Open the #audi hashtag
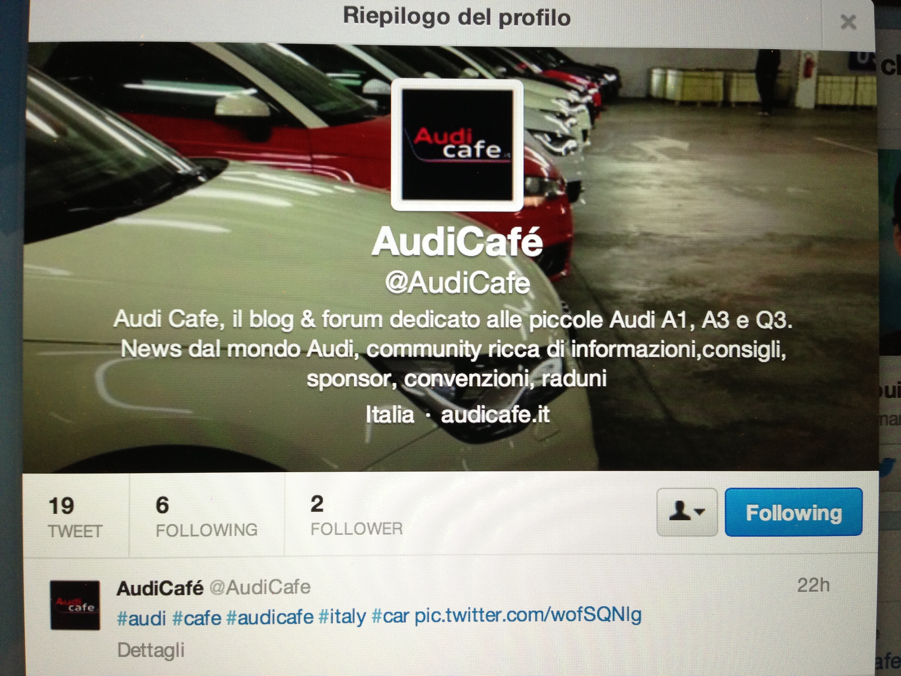 141,617
